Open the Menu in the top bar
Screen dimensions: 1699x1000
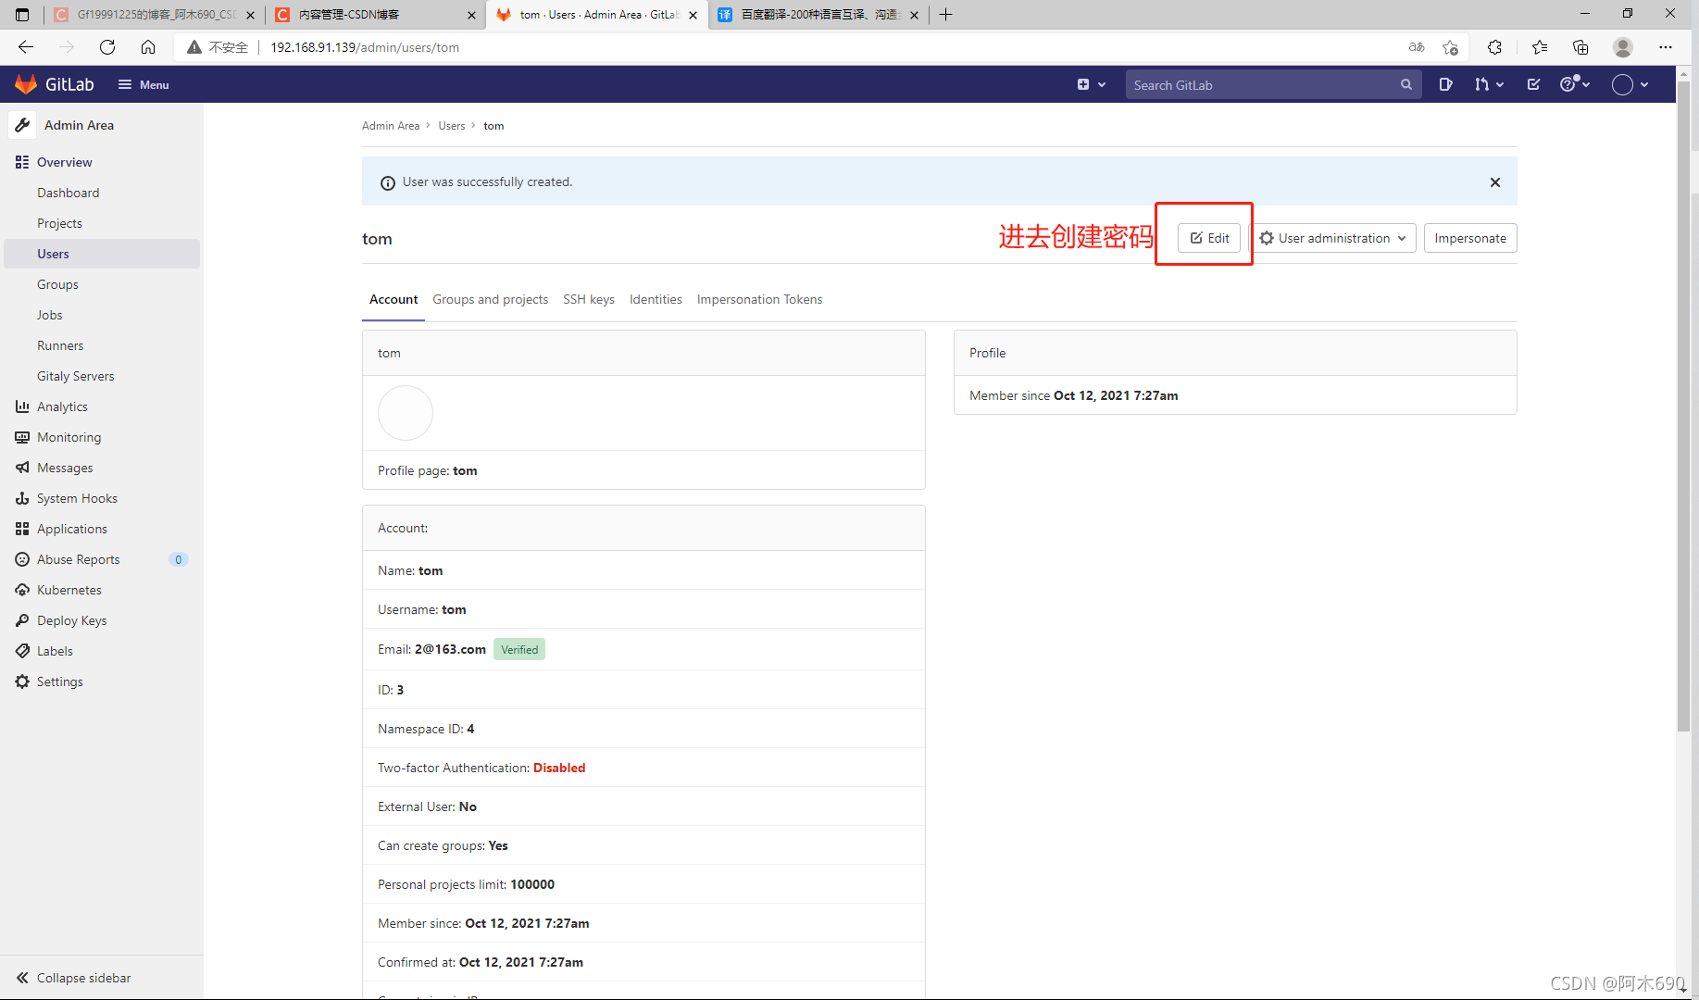pyautogui.click(x=143, y=84)
